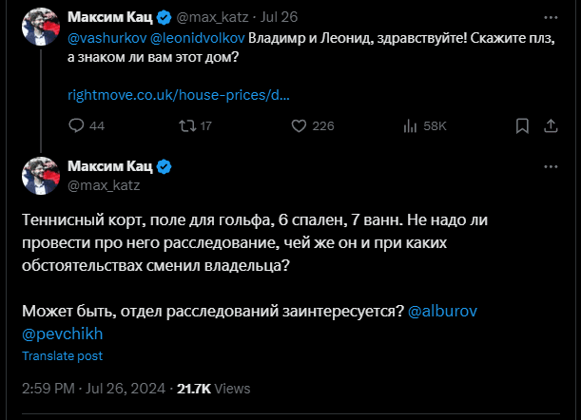The image size is (581, 420).
Task: Open the @vashurkov mention
Action: (x=106, y=38)
